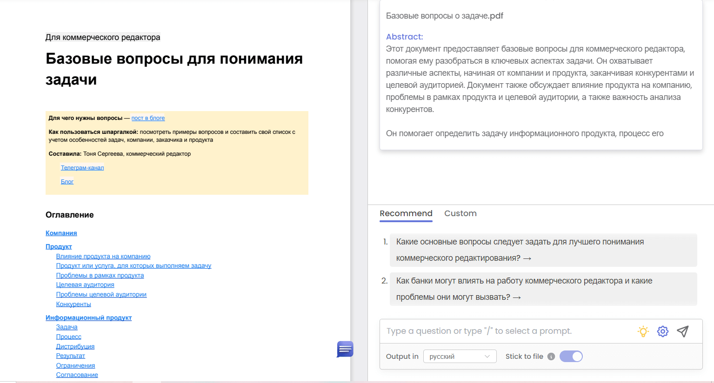Go to Информационный продукт section
This screenshot has height=383, width=714.
[x=88, y=318]
